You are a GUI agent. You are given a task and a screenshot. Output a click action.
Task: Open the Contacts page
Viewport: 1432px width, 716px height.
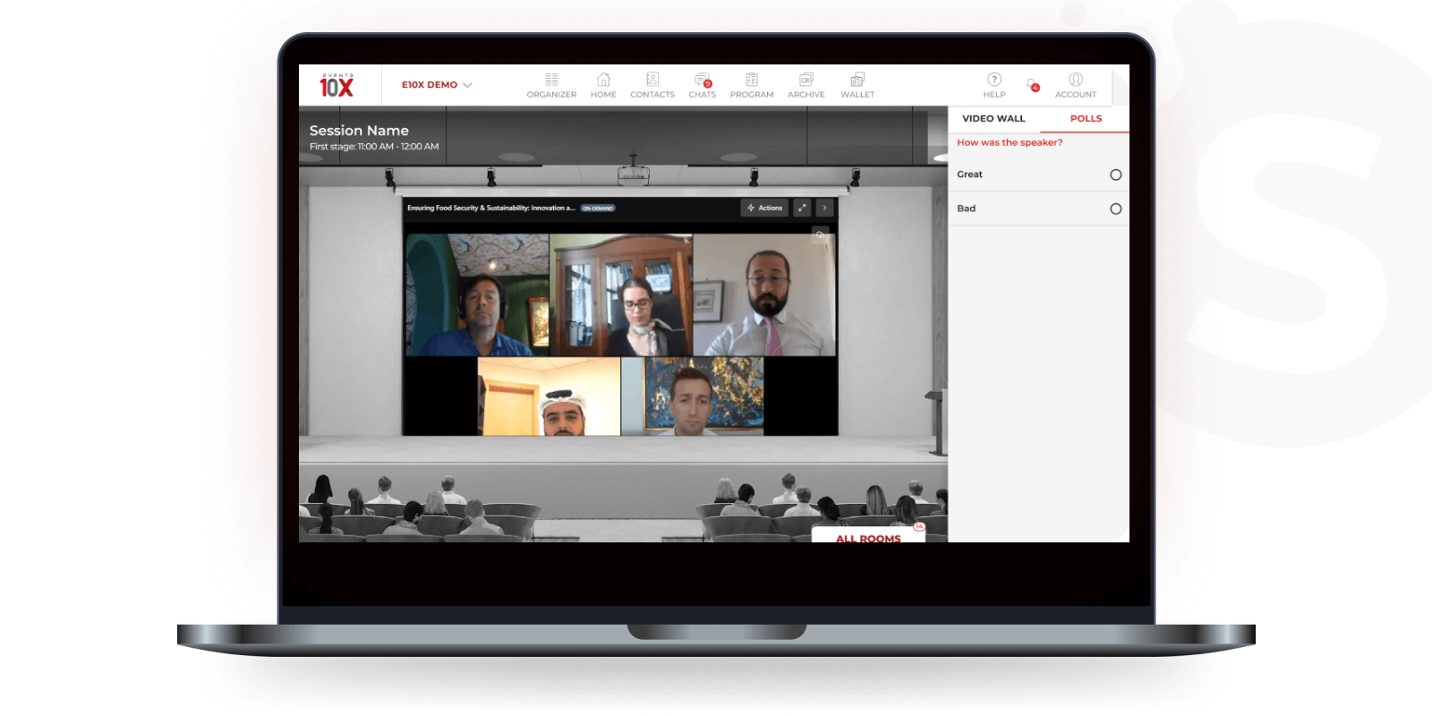[652, 85]
